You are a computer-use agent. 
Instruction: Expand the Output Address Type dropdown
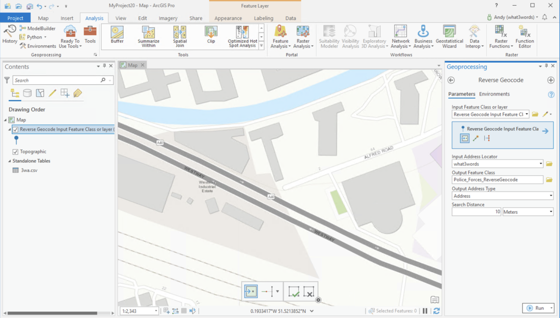click(550, 196)
